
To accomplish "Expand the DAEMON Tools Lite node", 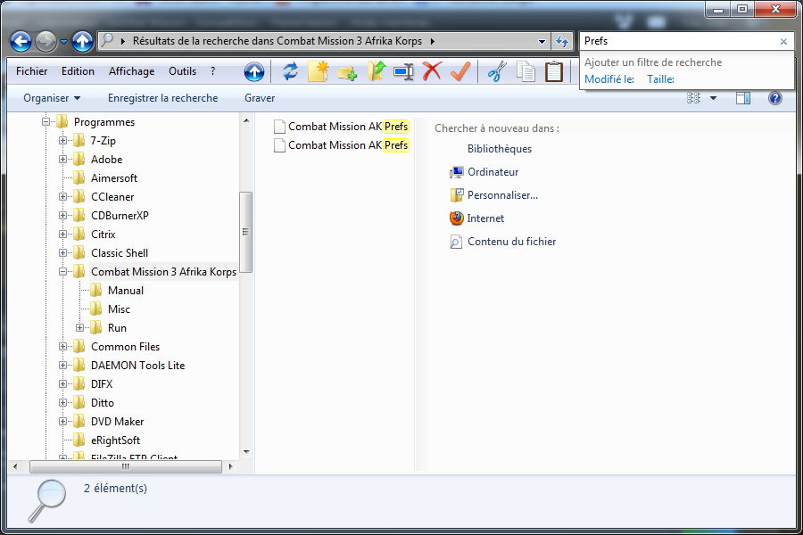I will pos(62,365).
